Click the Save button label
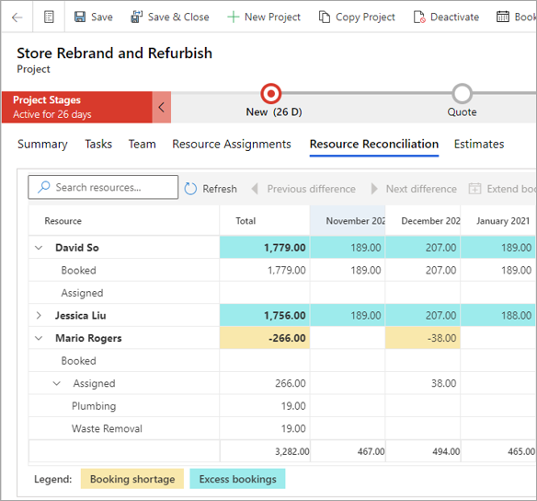This screenshot has width=537, height=501. point(102,17)
